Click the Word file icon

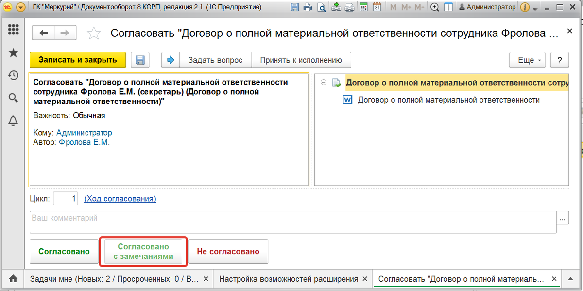[x=348, y=100]
